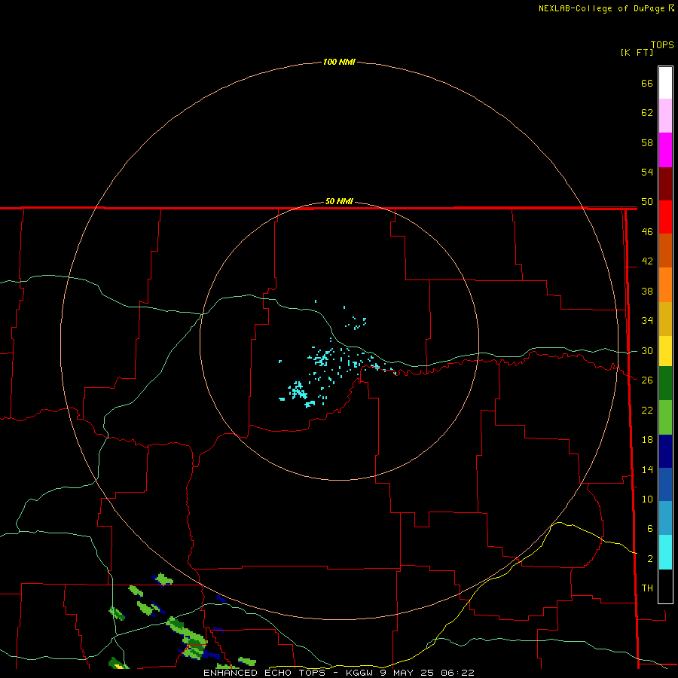678x678 pixels.
Task: Click the "TOPS" legend title
Action: (x=662, y=45)
